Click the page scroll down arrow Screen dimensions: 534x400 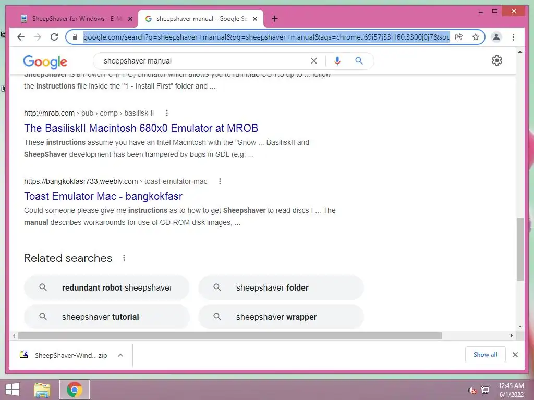520,327
